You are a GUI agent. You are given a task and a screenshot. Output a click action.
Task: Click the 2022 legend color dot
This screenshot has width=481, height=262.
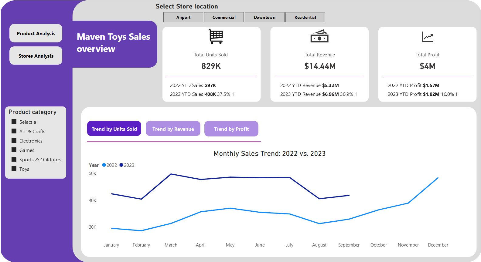[104, 165]
